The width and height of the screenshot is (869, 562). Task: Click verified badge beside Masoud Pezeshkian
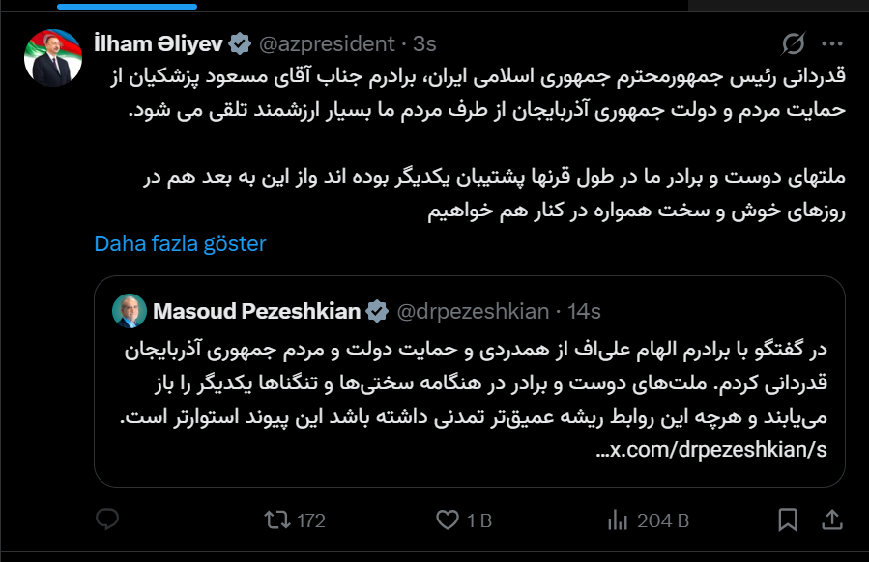pos(378,311)
